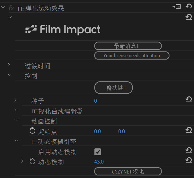
Task: Expand the 可视化曲线编辑器 section
Action: pos(16,110)
